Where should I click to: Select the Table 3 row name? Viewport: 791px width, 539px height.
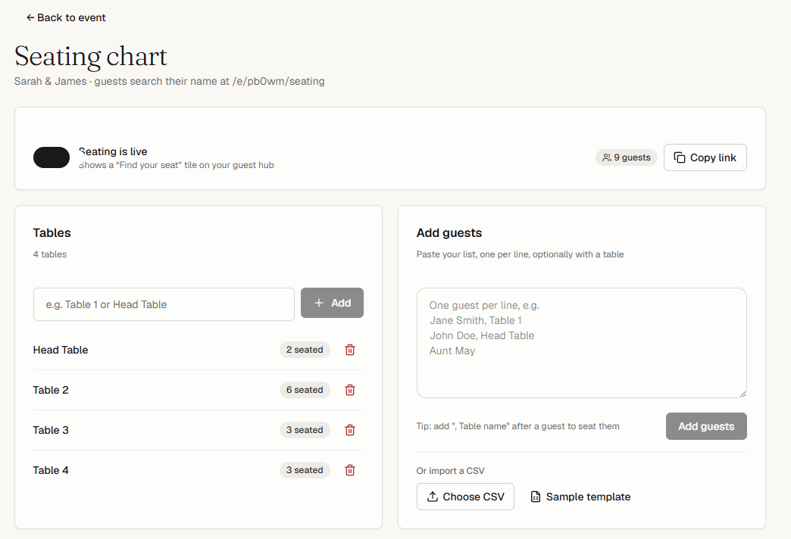click(51, 430)
